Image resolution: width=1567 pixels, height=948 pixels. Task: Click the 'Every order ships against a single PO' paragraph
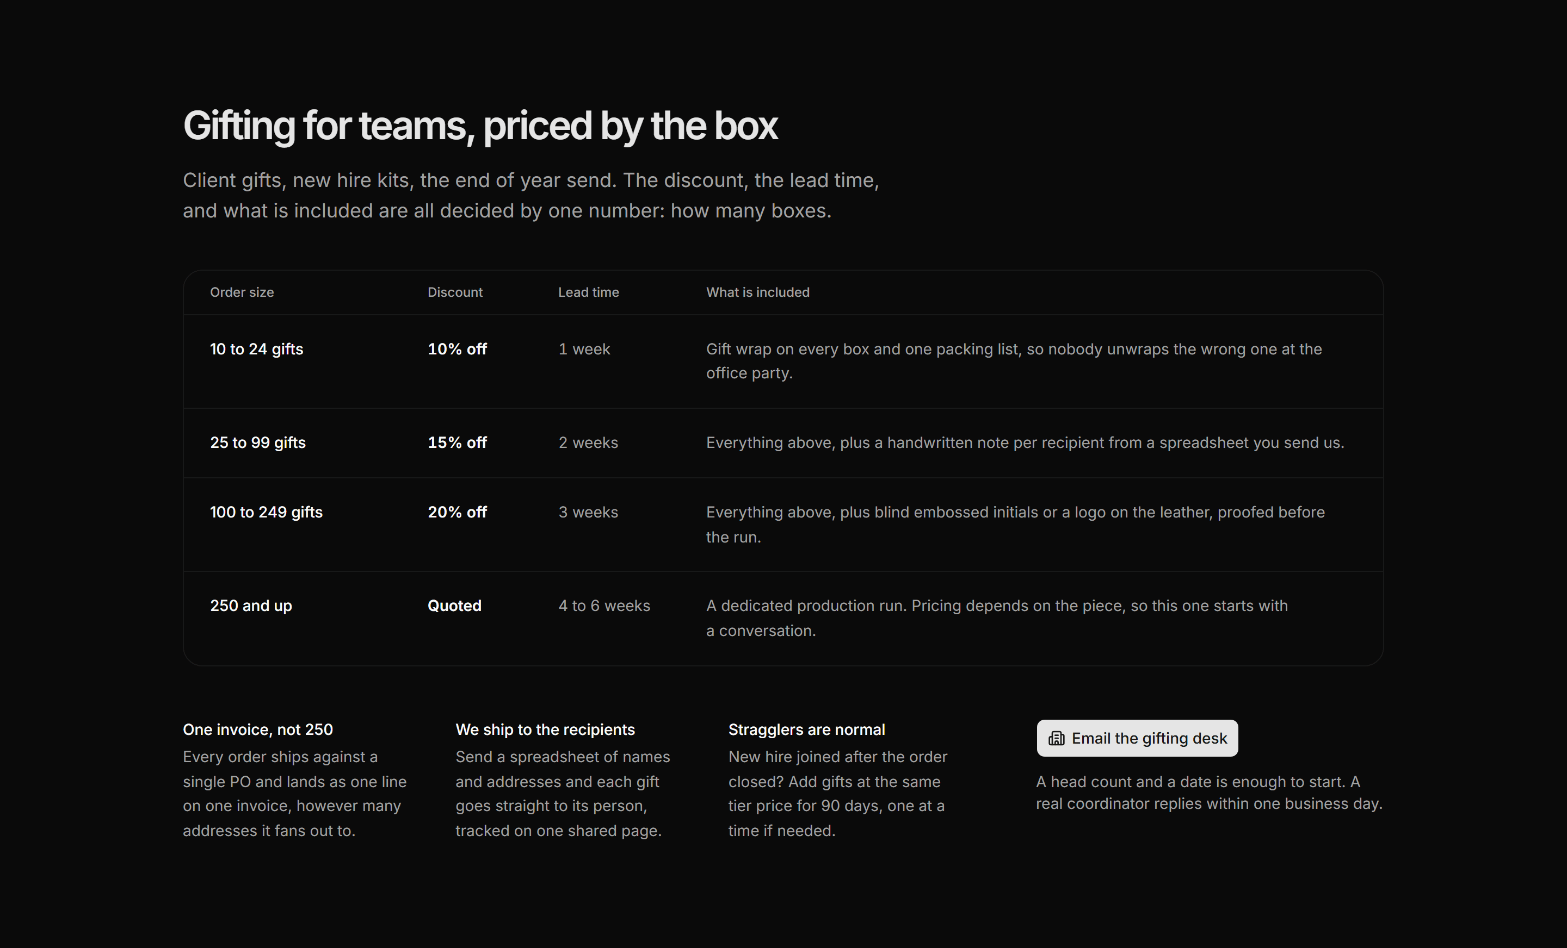point(294,794)
